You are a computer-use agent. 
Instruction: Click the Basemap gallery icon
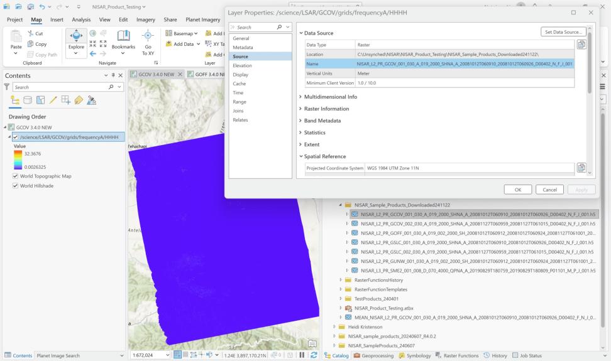coord(168,33)
